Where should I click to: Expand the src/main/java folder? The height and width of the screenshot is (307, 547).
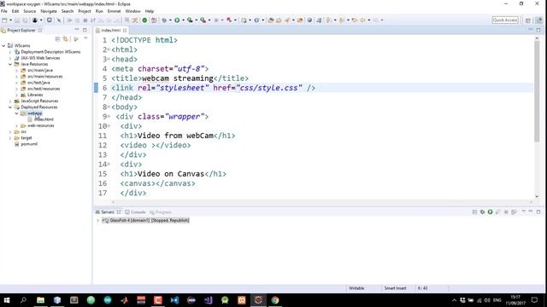16,70
